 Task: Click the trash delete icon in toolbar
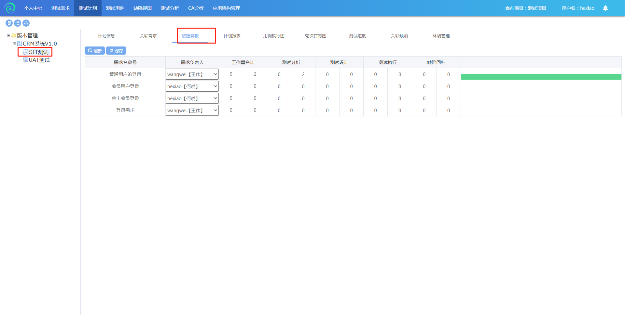coord(9,23)
